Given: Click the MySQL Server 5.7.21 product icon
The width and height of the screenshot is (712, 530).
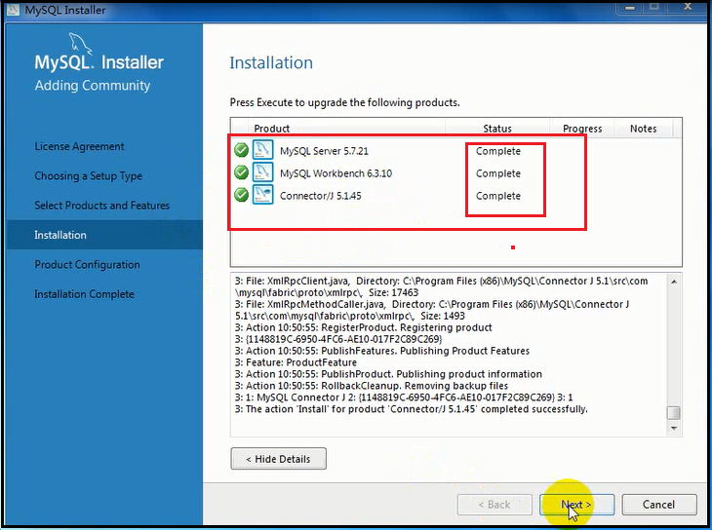Looking at the screenshot, I should pos(263,150).
